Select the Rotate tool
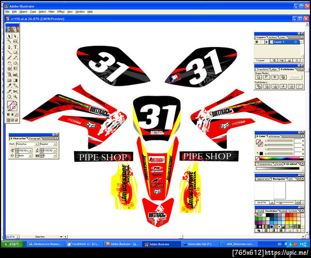 9,63
